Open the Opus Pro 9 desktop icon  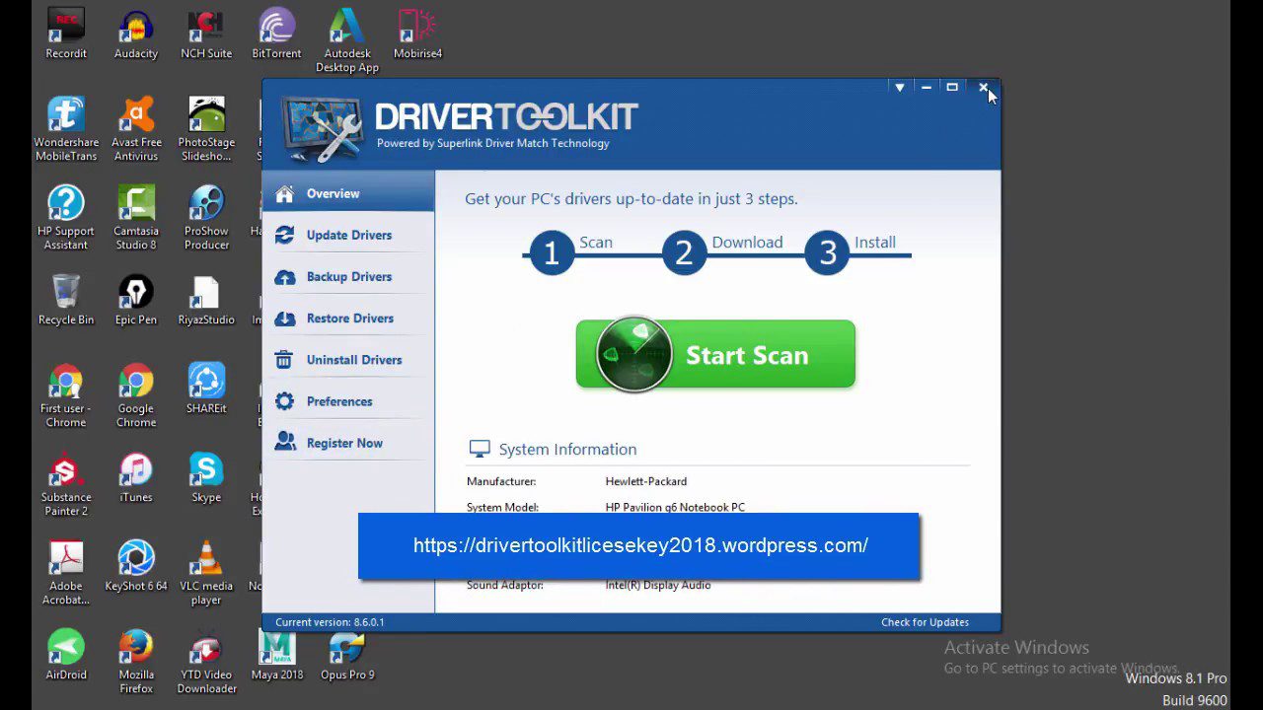pyautogui.click(x=347, y=655)
